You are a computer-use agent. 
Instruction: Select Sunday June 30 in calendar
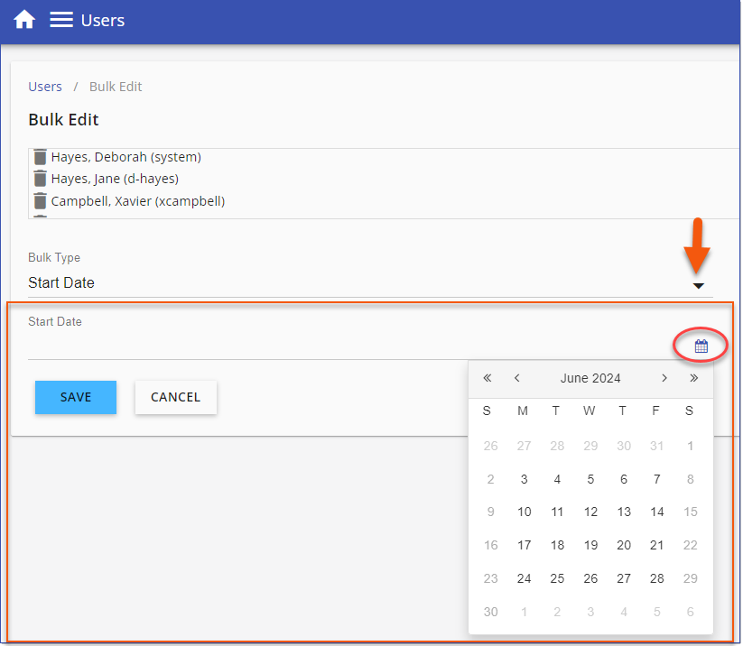point(491,612)
